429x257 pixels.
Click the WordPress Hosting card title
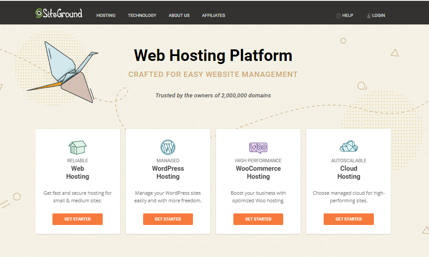(168, 173)
